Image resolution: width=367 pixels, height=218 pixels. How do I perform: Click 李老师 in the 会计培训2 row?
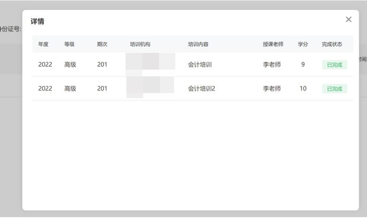pos(272,88)
